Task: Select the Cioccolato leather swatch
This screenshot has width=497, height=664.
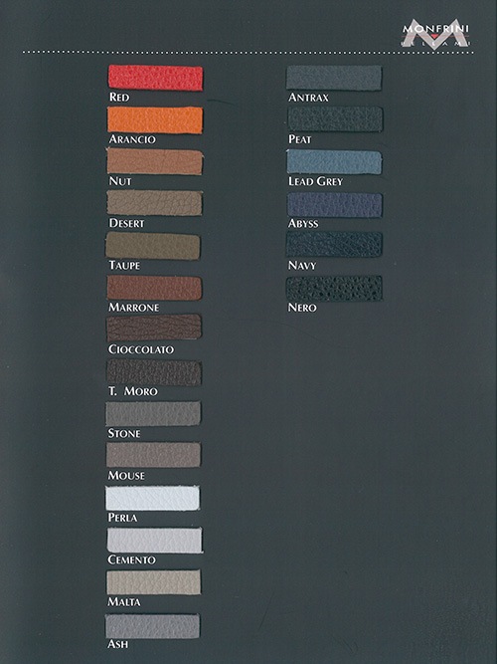Action: tap(154, 328)
